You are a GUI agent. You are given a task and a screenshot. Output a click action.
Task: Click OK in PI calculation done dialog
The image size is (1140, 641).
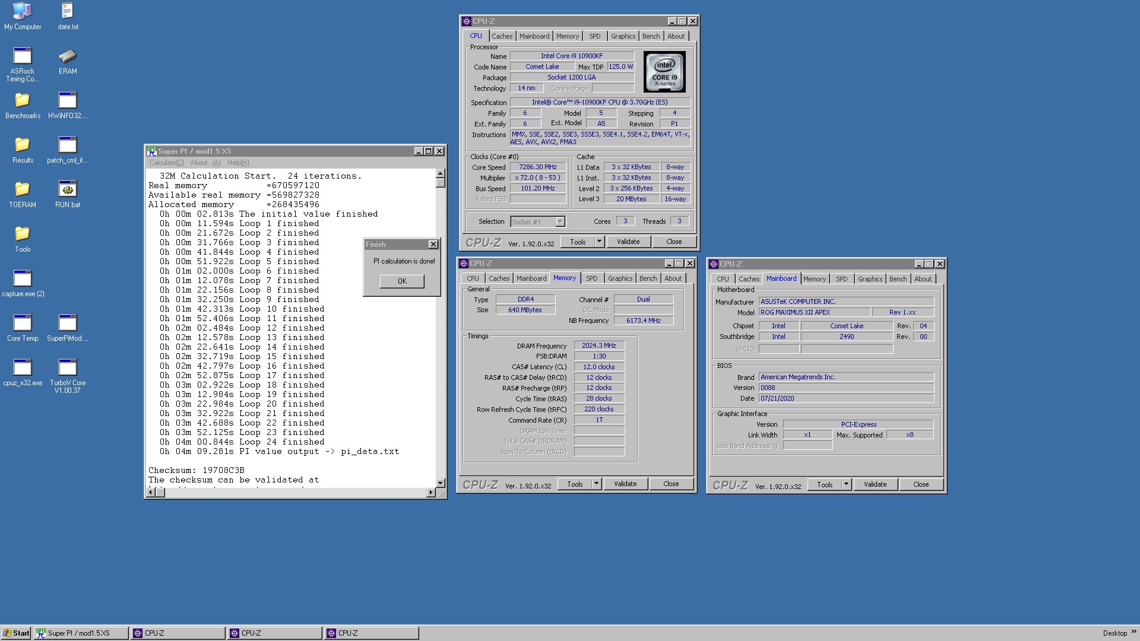(402, 281)
